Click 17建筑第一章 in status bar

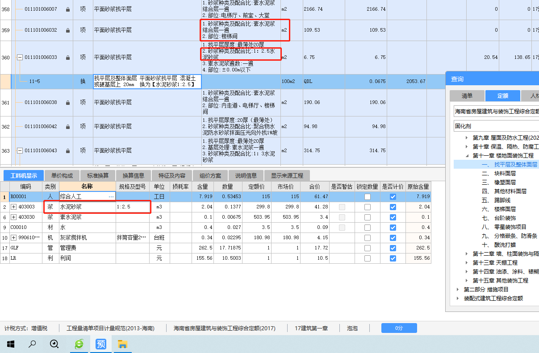tap(311, 328)
